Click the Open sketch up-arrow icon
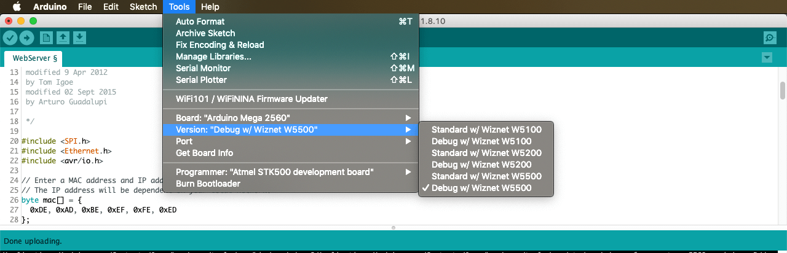Viewport: 787px width, 253px height. [x=63, y=38]
